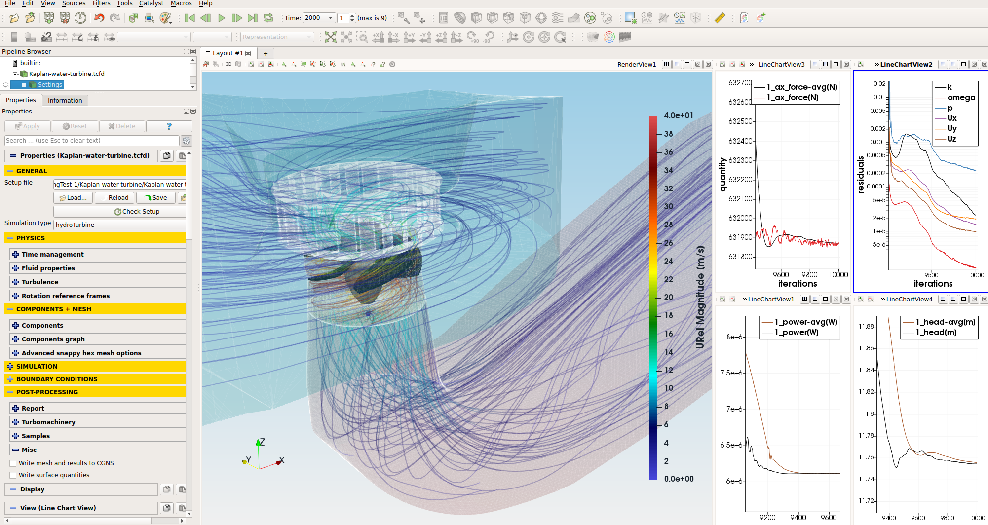
Task: Click the Play animation button
Action: coord(222,18)
